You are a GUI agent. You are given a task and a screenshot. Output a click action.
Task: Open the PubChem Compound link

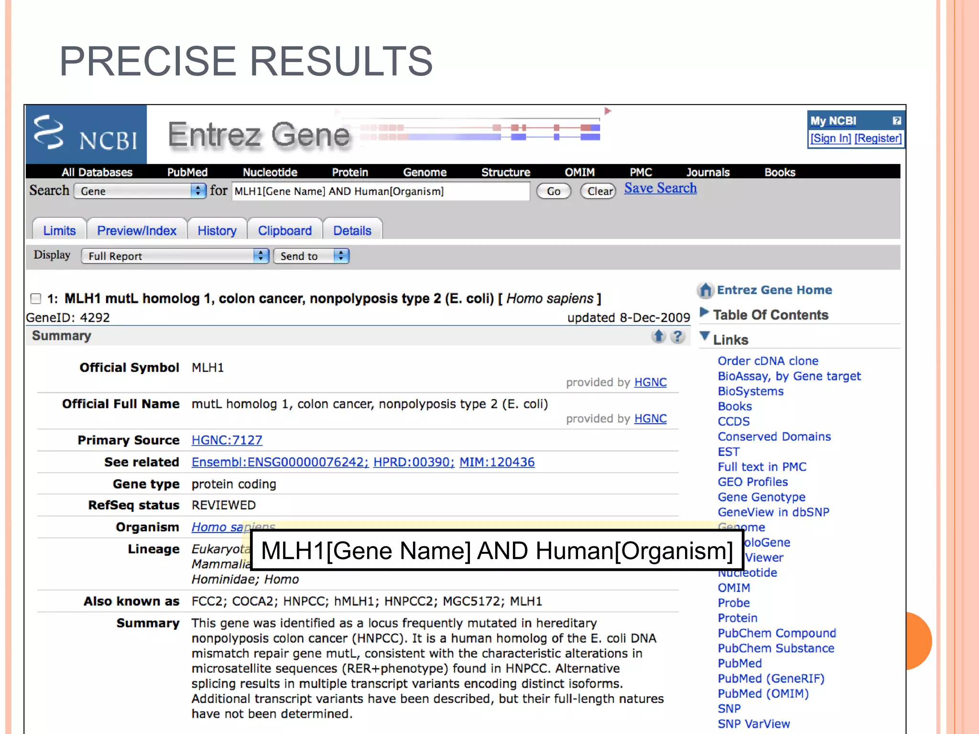pyautogui.click(x=777, y=633)
